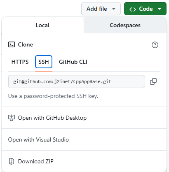Select the SSH clone option
This screenshot has height=172, width=169.
pyautogui.click(x=44, y=62)
